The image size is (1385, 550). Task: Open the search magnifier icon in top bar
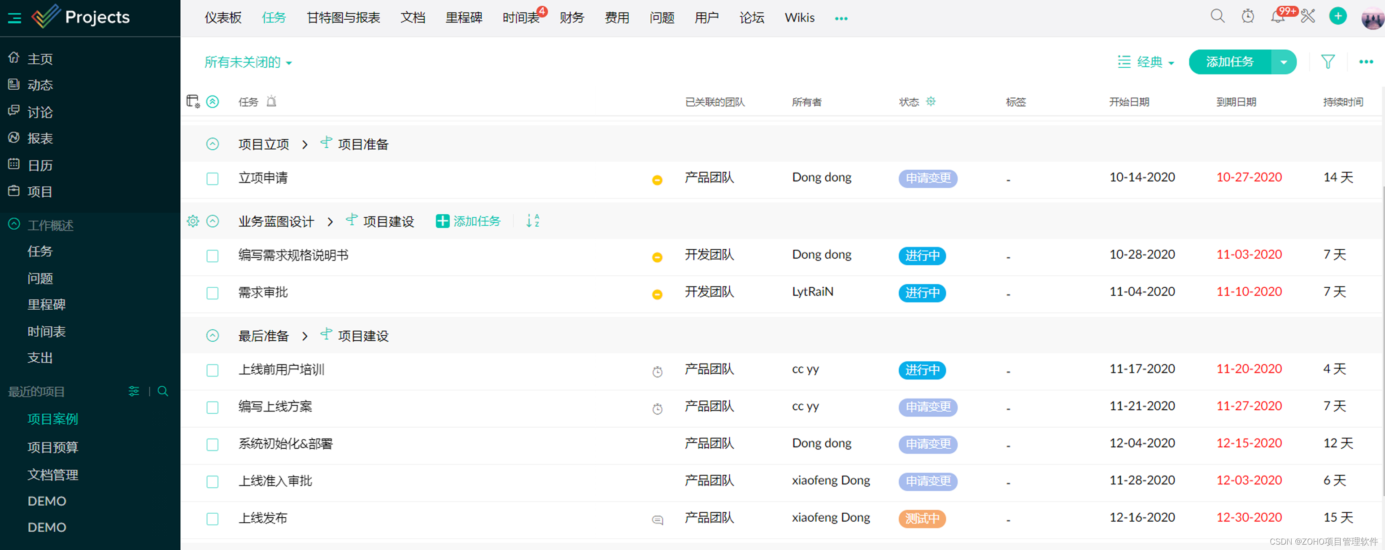tap(1217, 16)
